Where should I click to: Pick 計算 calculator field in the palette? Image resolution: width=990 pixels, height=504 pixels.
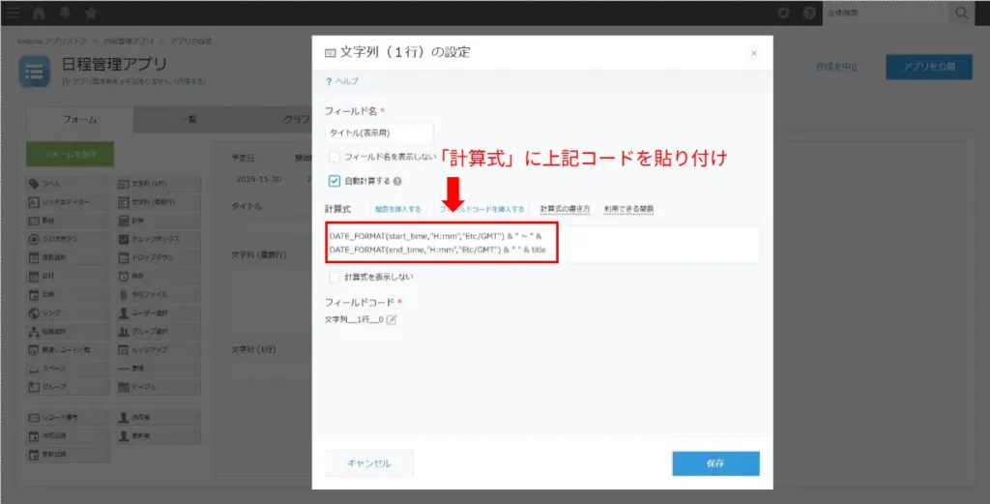coord(159,221)
